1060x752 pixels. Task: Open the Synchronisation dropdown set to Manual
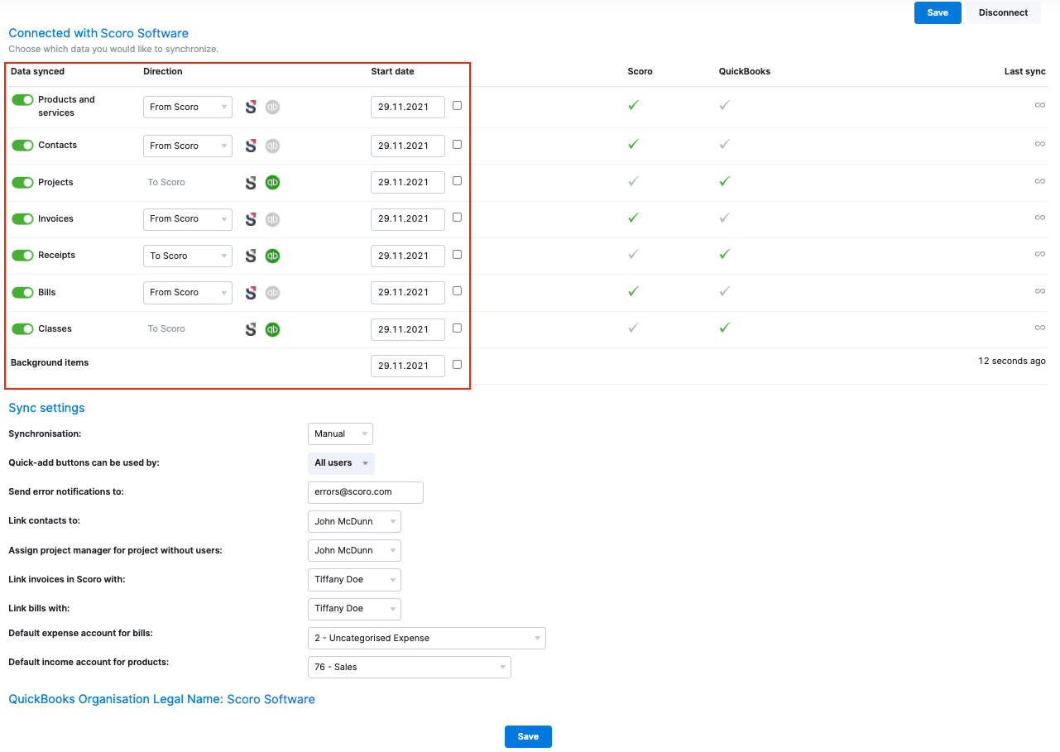340,433
